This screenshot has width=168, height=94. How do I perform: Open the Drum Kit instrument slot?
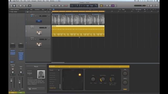pos(13,51)
